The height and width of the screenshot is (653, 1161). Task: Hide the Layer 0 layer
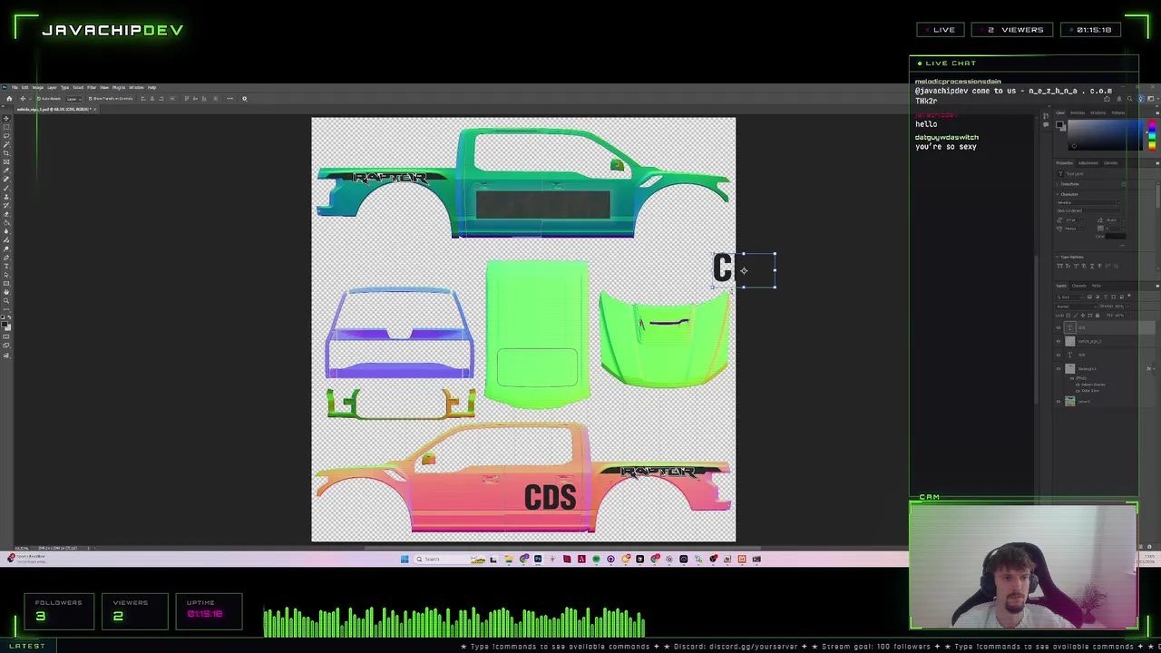point(1059,401)
